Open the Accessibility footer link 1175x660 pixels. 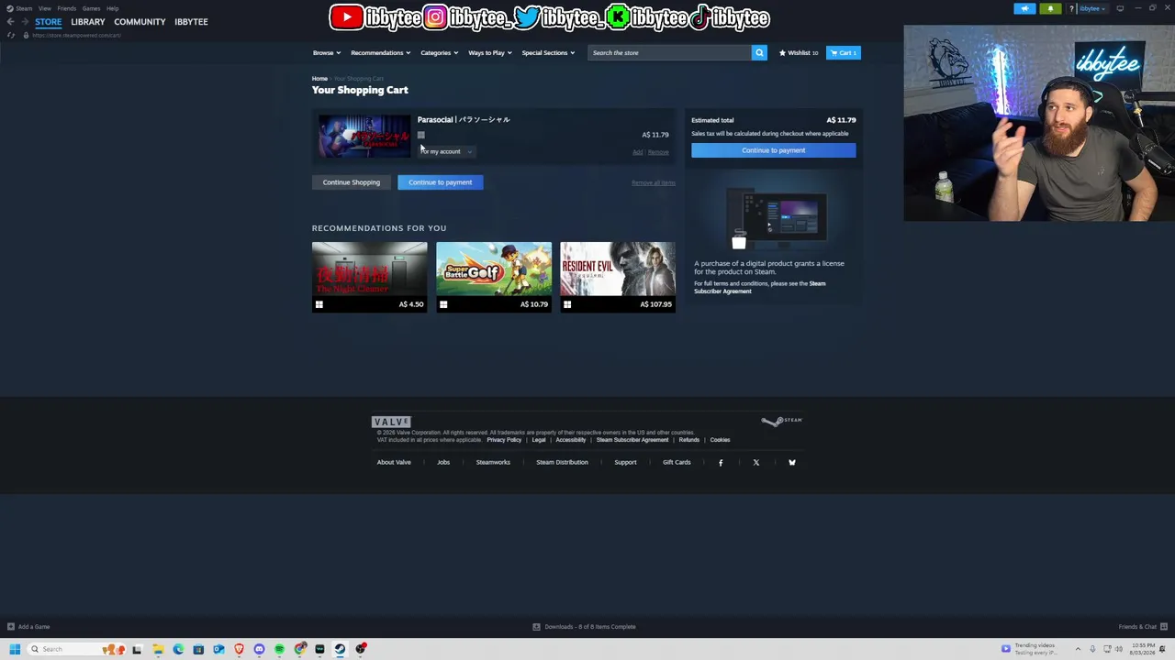570,440
